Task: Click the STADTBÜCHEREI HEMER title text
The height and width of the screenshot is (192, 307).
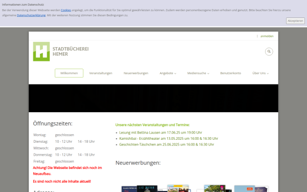Action: point(71,51)
